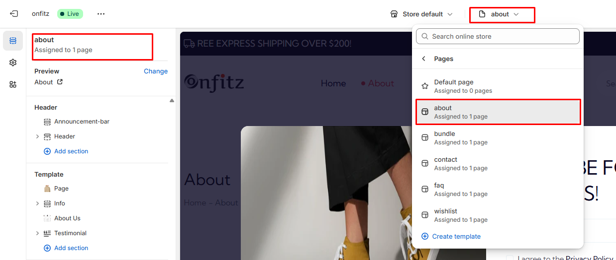This screenshot has height=260, width=616.
Task: Click the star icon for Default page
Action: 425,86
